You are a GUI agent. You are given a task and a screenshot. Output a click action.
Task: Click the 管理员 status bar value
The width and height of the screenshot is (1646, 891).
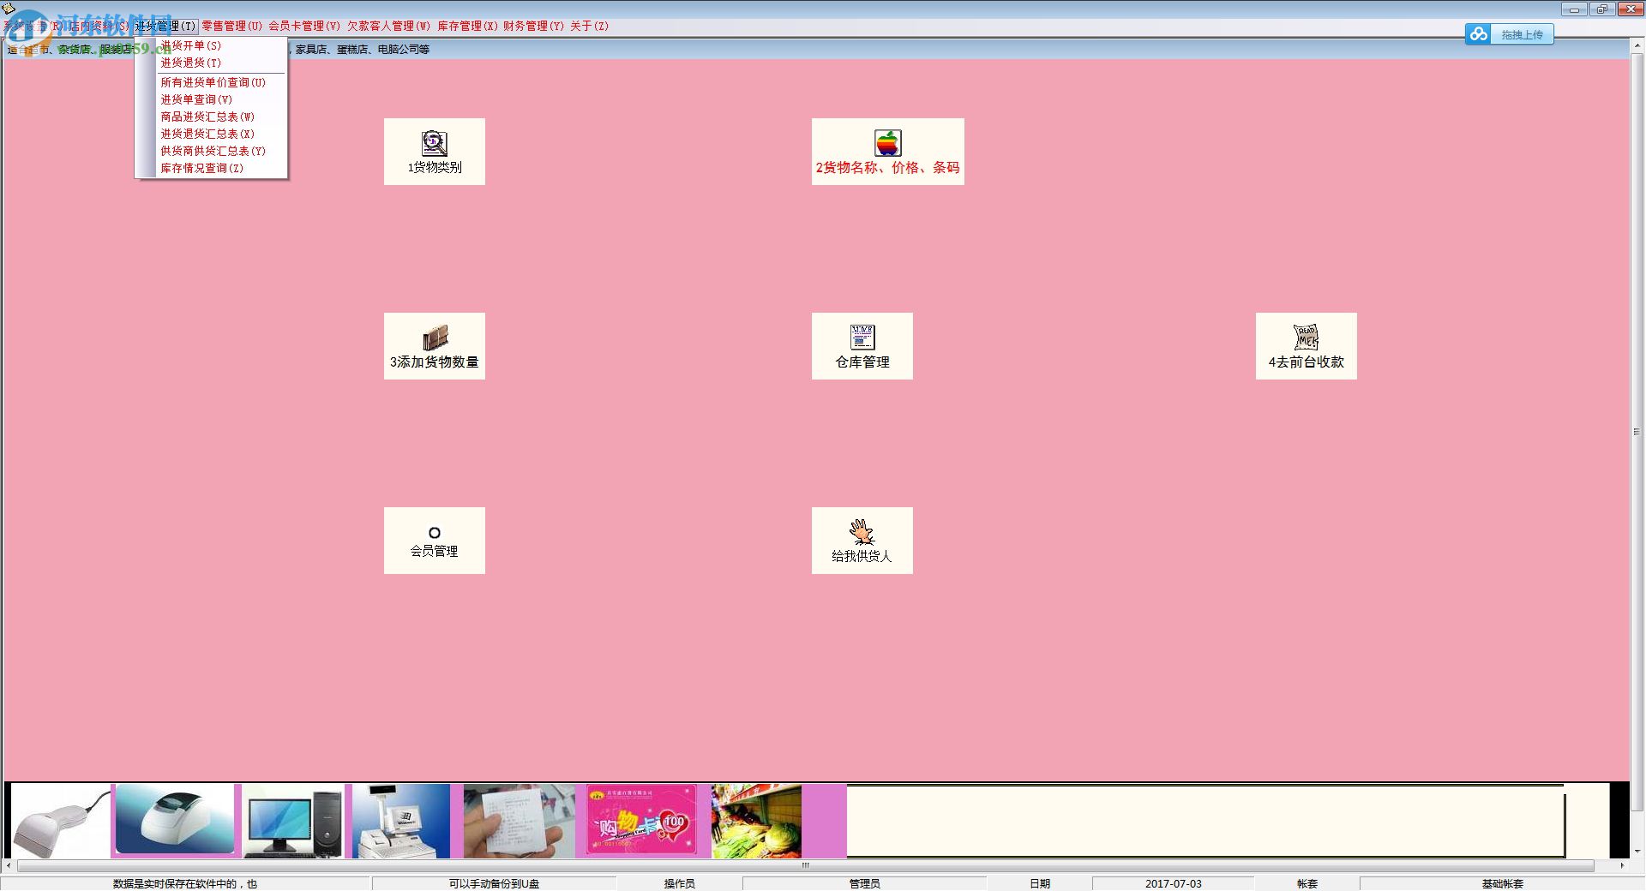pos(865,883)
